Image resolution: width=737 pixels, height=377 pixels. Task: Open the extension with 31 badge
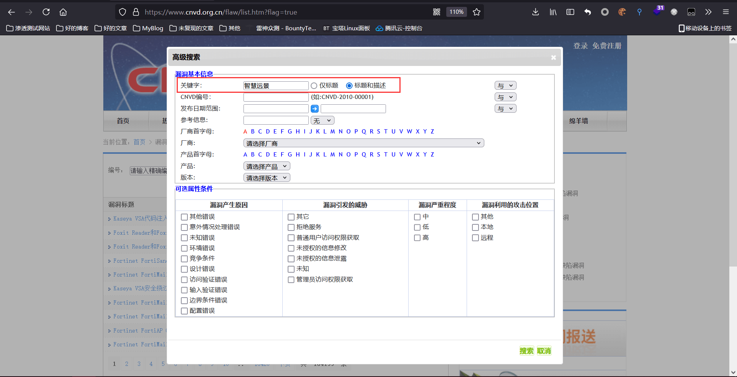point(658,11)
